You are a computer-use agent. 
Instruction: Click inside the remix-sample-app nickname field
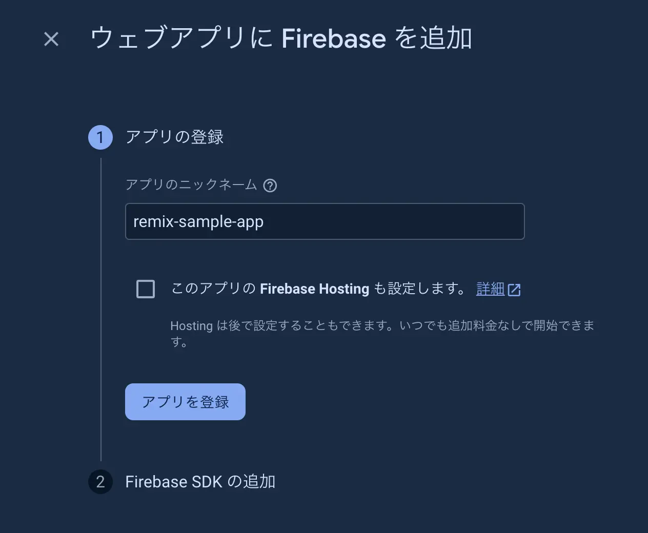(325, 221)
